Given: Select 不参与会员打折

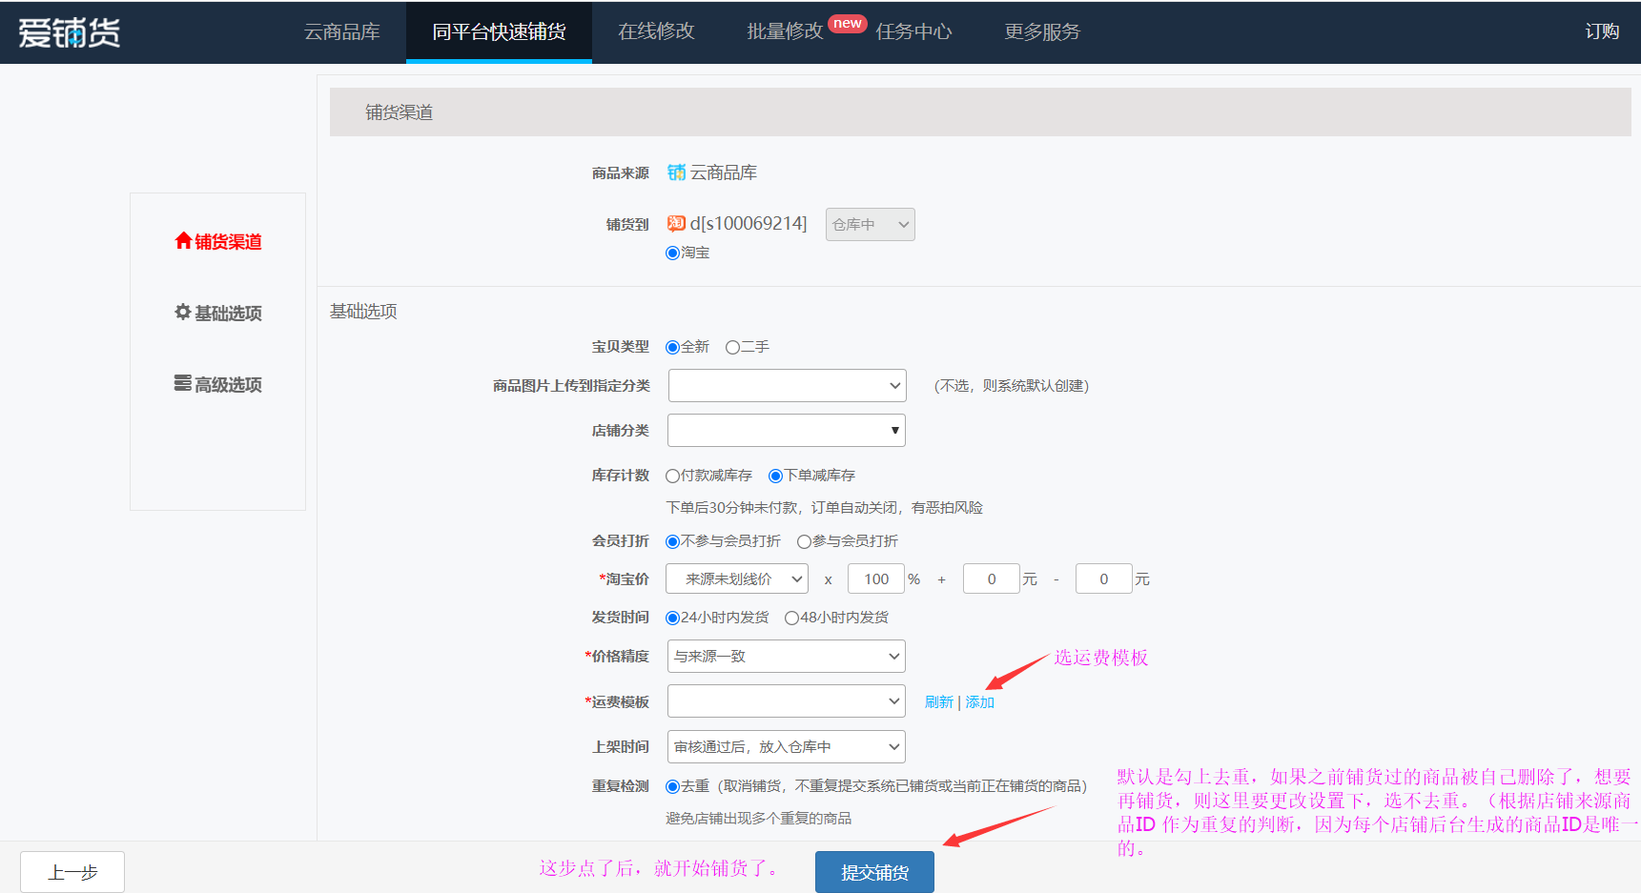Looking at the screenshot, I should (672, 541).
